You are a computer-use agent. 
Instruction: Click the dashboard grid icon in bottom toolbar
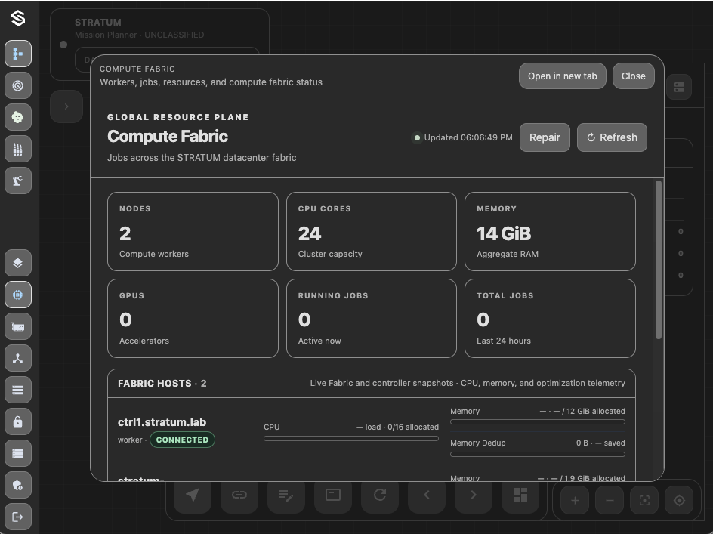pyautogui.click(x=520, y=495)
